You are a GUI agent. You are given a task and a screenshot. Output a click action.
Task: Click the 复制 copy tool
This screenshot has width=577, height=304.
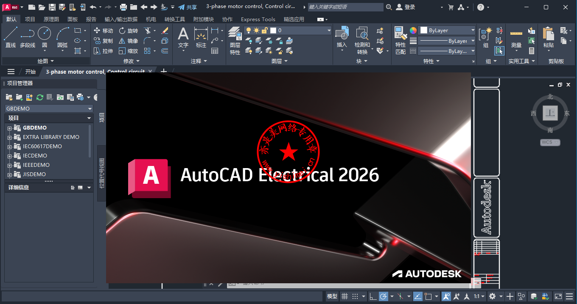click(103, 41)
